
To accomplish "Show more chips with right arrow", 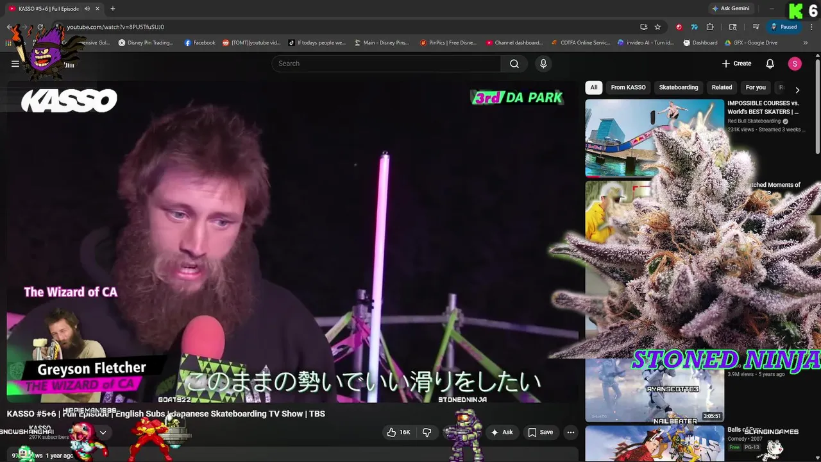I will [797, 90].
